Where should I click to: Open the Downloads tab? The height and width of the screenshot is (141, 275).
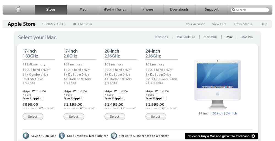pos(179,9)
